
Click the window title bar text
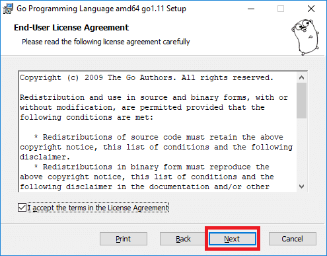click(x=101, y=9)
